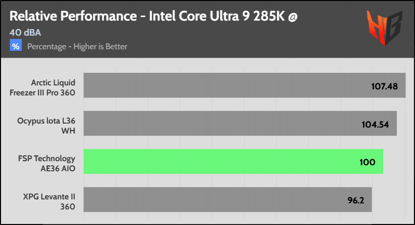Viewport: 415px width, 225px height.
Task: Select the Ocypus Iota L36 WH bar
Action: tap(240, 124)
